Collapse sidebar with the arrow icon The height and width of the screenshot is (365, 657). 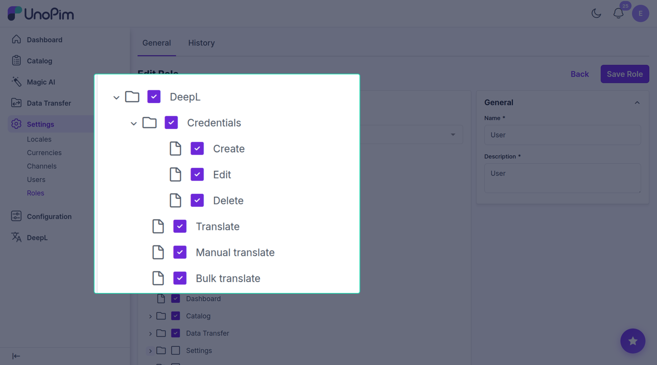(x=16, y=356)
